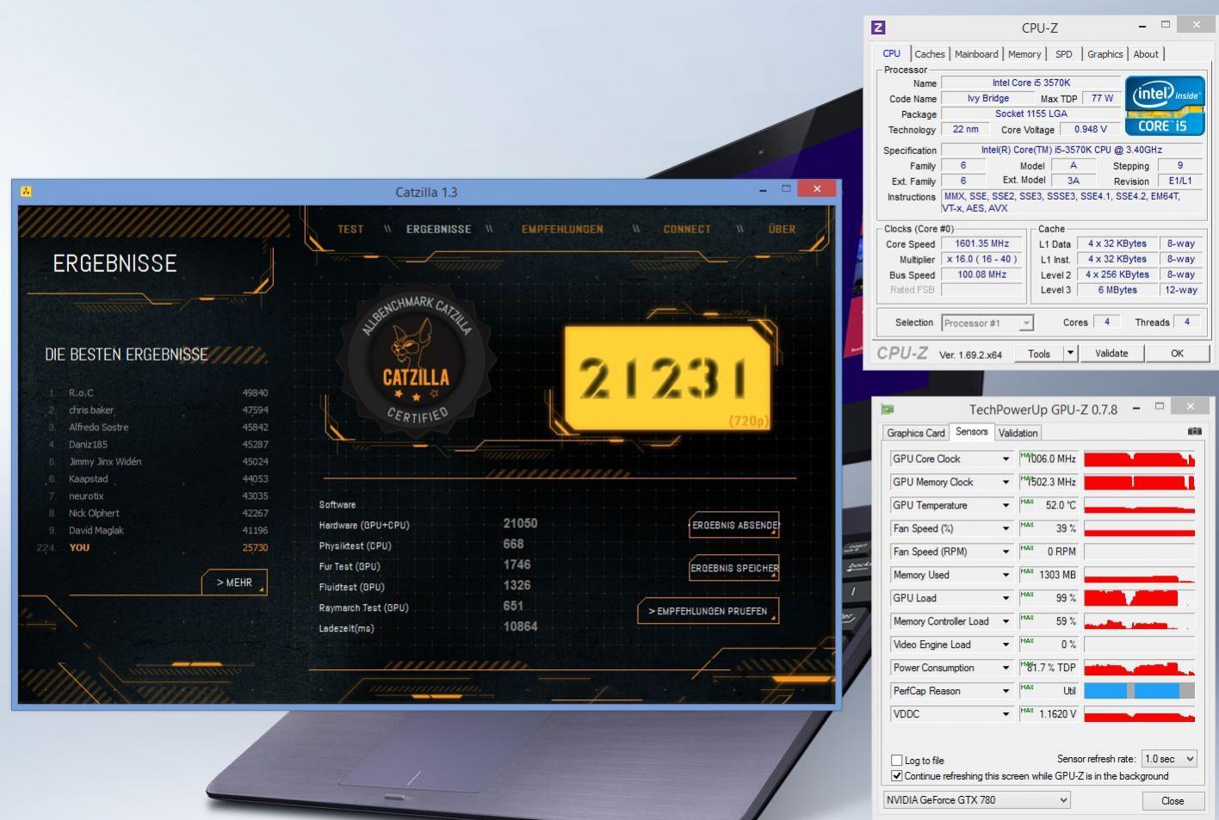
Task: Click the Catzilla app icon in title bar
Action: tap(26, 191)
